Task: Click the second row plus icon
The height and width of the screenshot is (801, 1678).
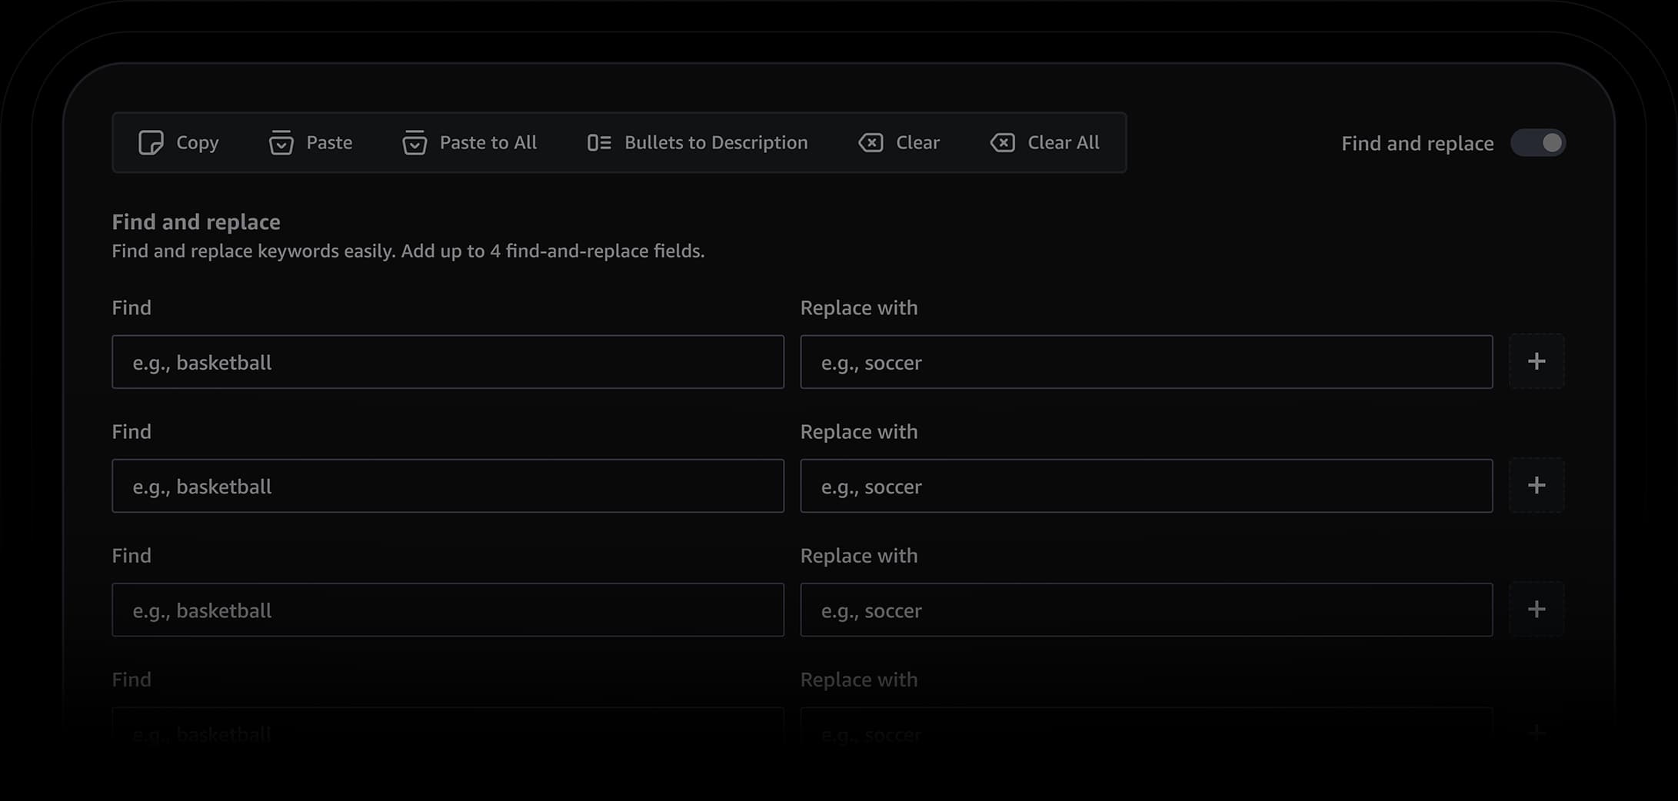Action: (x=1537, y=485)
